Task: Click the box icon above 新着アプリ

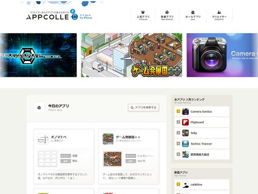Action: click(167, 12)
